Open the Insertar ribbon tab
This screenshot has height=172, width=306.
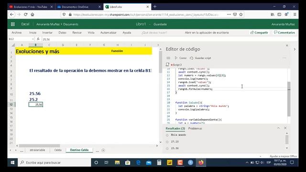[x=47, y=32]
